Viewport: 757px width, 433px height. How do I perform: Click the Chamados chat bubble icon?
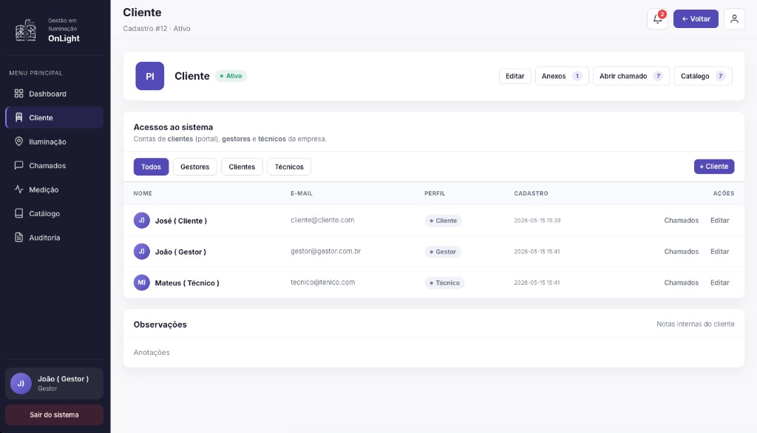[18, 165]
